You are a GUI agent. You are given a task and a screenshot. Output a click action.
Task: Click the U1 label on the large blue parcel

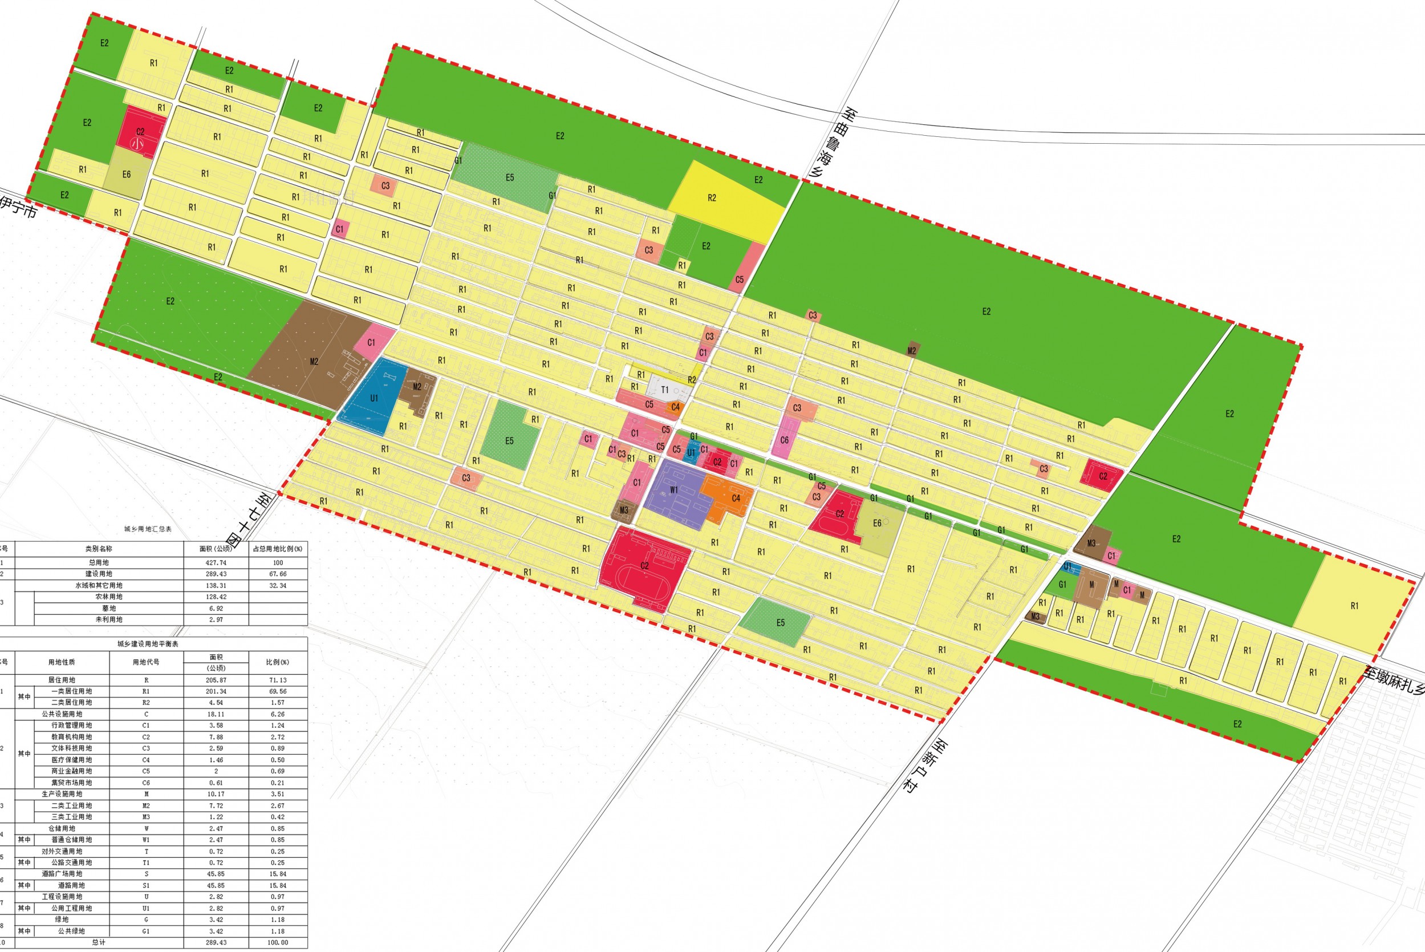tap(374, 398)
